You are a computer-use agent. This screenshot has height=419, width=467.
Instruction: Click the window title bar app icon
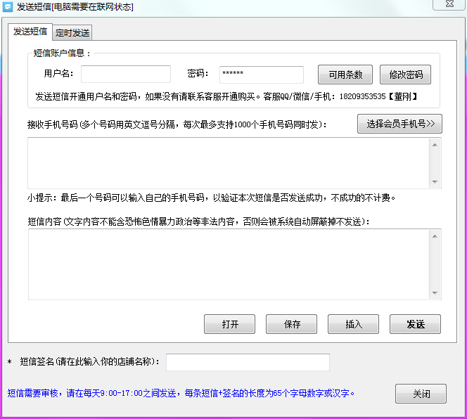coord(8,6)
